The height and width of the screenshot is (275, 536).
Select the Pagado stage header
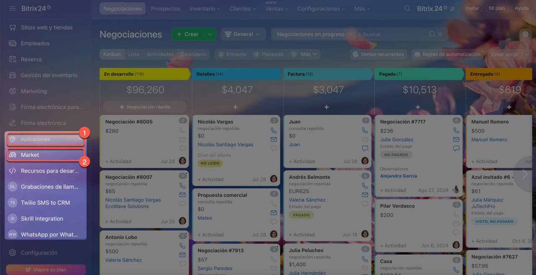tap(419, 74)
